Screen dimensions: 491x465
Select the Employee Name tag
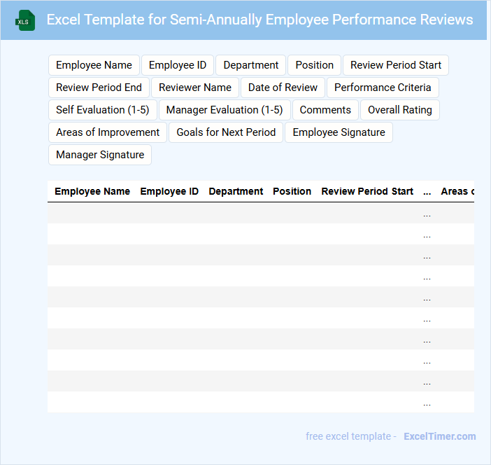[94, 65]
